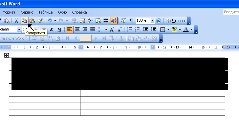Click the Paste clipboard icon
The image size is (239, 127).
(32, 21)
